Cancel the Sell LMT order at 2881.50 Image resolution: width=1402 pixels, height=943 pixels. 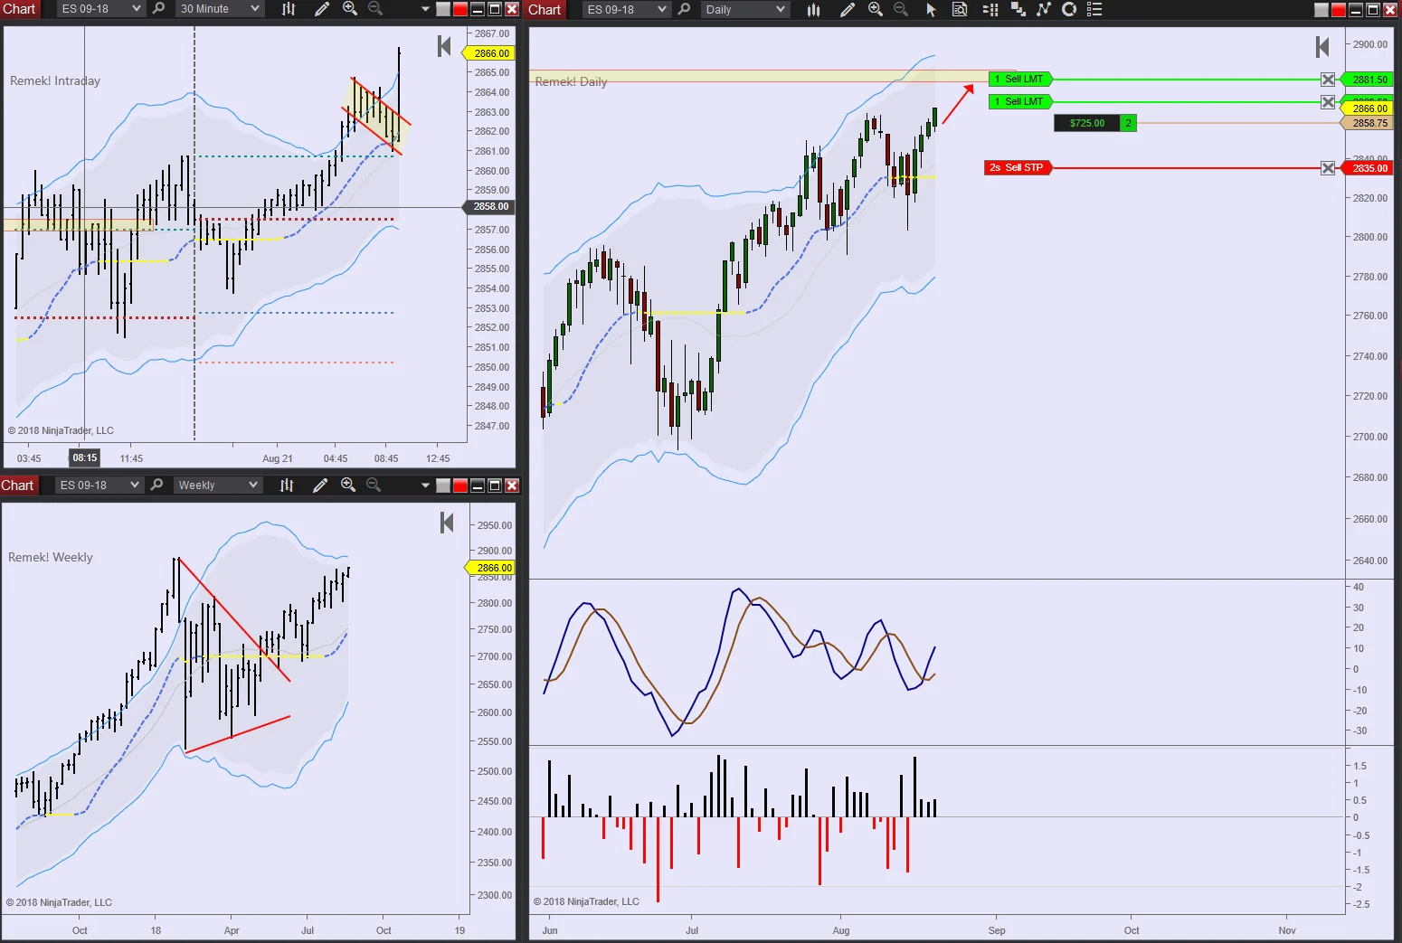tap(1328, 80)
